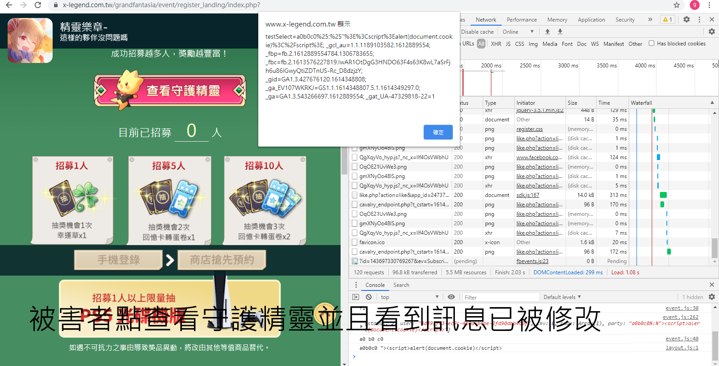Sort by the Waterfall column arrow
This screenshot has width=719, height=366.
click(x=712, y=103)
